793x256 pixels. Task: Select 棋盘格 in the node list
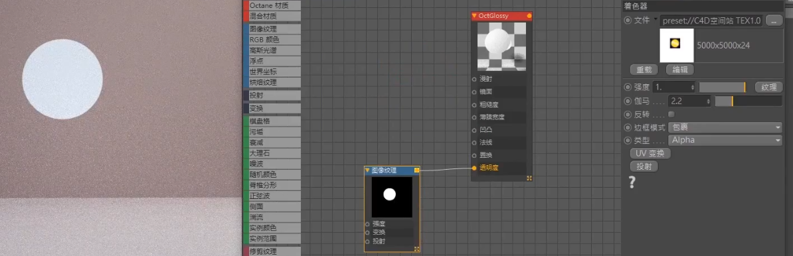pyautogui.click(x=272, y=121)
